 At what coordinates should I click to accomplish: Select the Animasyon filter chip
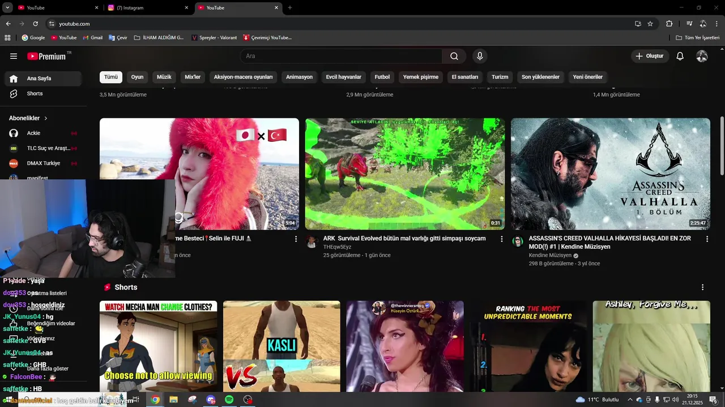tap(299, 77)
